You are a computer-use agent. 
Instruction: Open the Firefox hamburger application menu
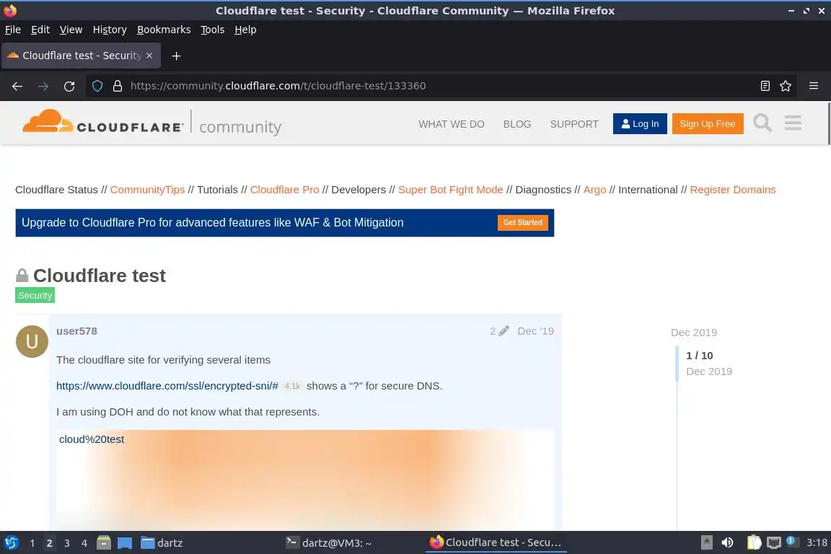pyautogui.click(x=814, y=86)
